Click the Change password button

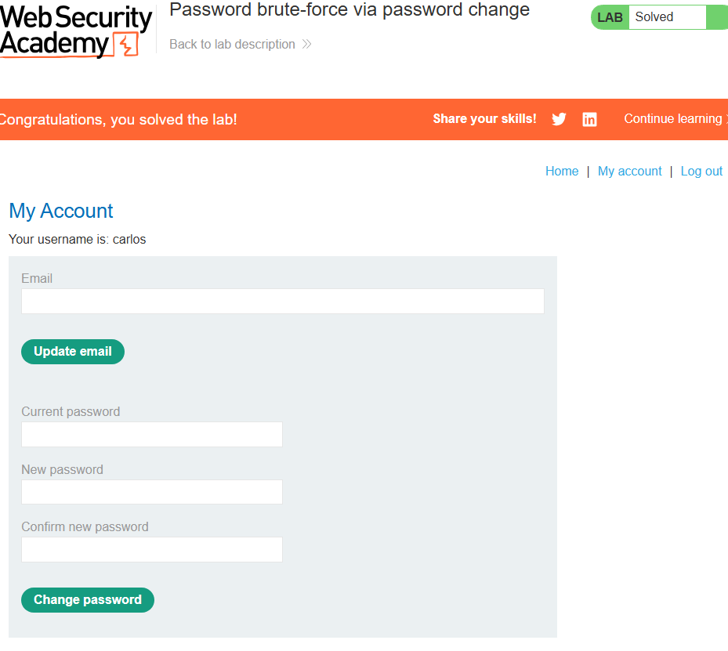coord(88,600)
